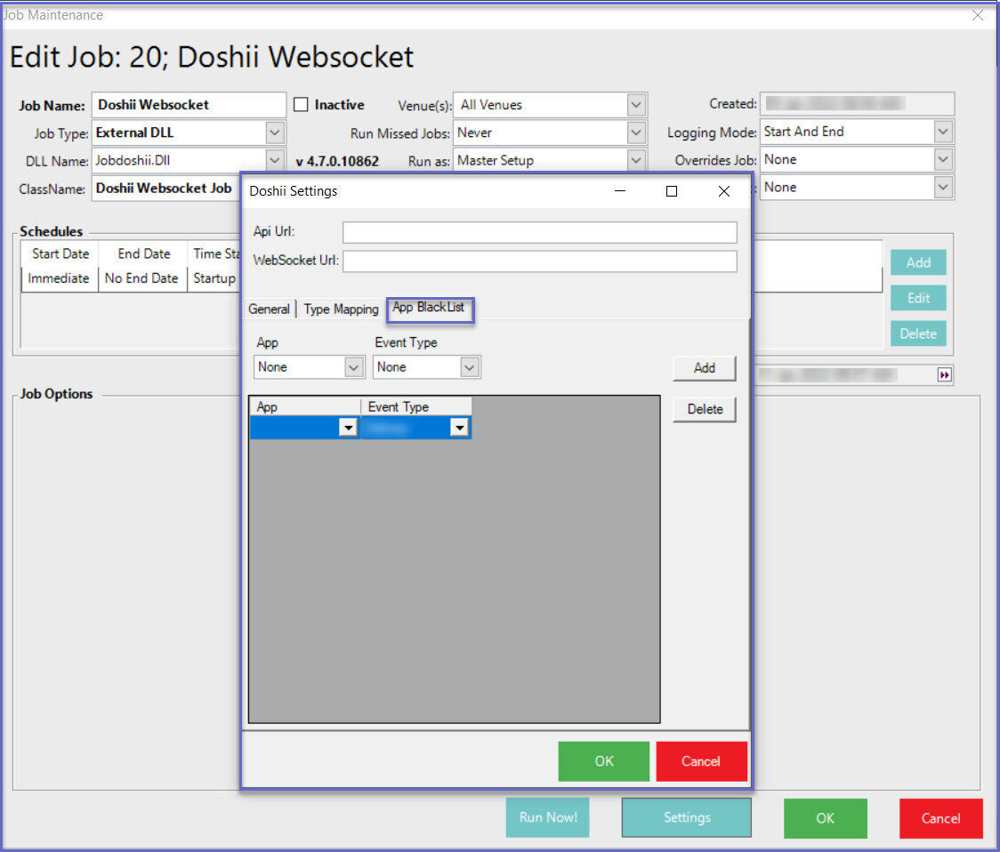This screenshot has width=1000, height=852.
Task: Open the Job Type dropdown
Action: coord(274,133)
